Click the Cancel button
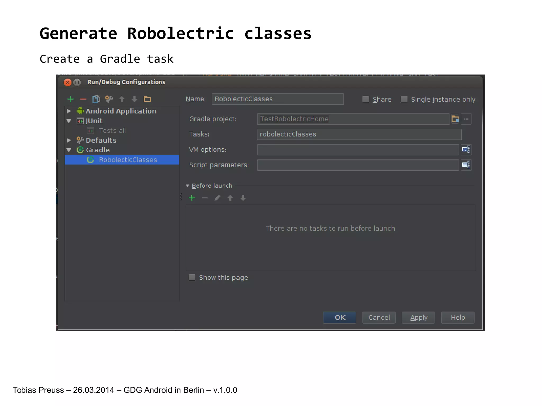This screenshot has width=542, height=406. tap(379, 317)
